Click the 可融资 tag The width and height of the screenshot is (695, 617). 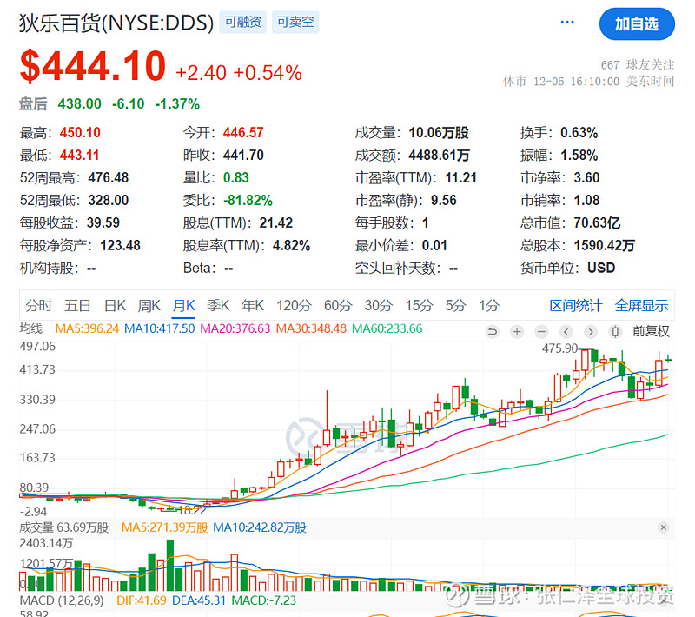coord(243,23)
